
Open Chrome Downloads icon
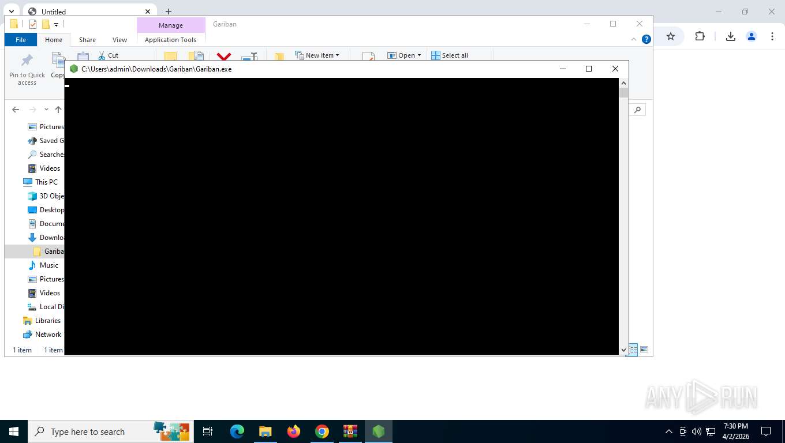tap(730, 36)
